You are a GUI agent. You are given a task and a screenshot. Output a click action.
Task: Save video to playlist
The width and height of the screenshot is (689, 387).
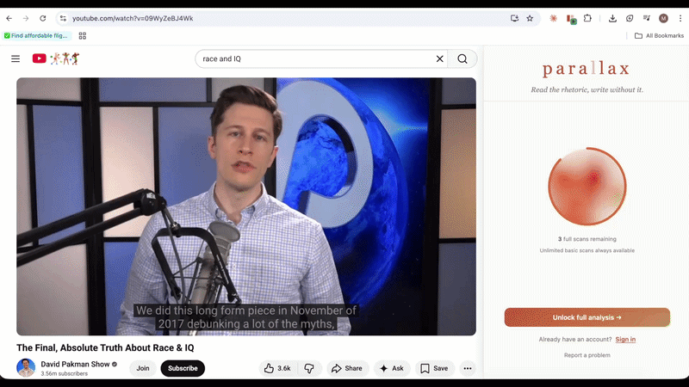pyautogui.click(x=435, y=368)
